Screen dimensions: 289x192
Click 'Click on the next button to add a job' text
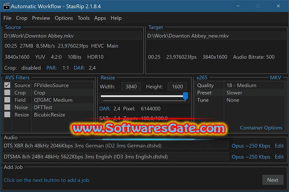[47, 180]
